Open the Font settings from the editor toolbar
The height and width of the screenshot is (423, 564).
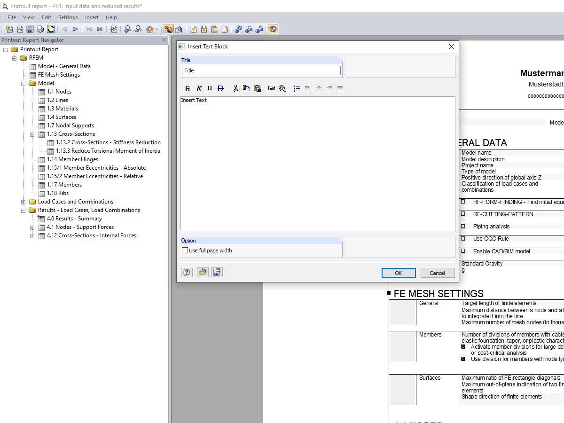pyautogui.click(x=271, y=88)
